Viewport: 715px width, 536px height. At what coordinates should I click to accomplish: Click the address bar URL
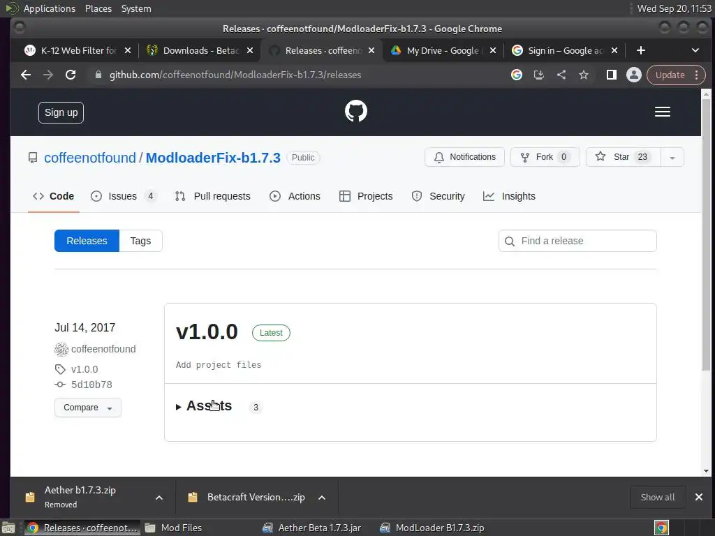[235, 75]
